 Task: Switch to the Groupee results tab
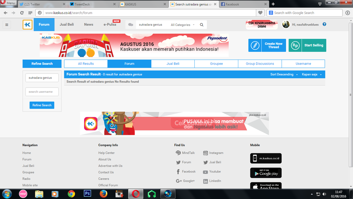point(216,64)
